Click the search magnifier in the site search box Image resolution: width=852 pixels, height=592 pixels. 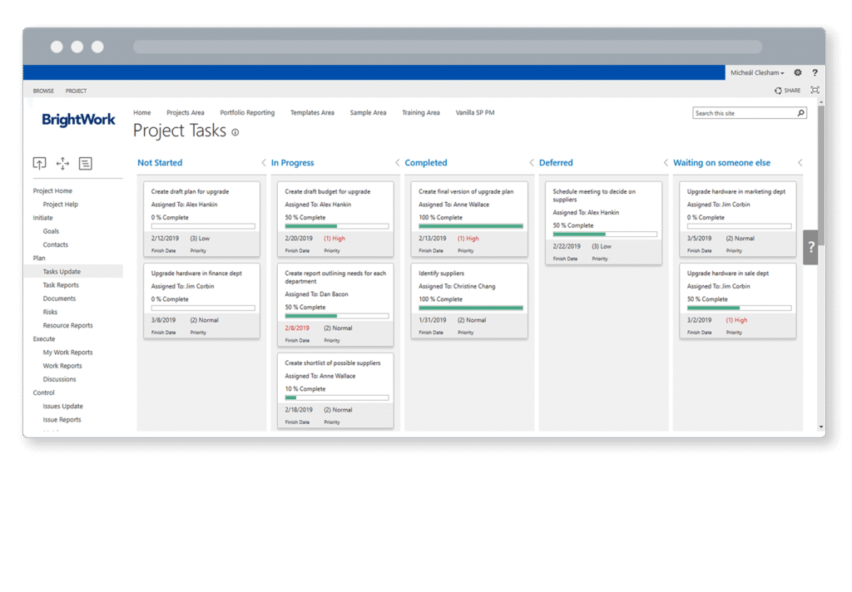click(800, 113)
